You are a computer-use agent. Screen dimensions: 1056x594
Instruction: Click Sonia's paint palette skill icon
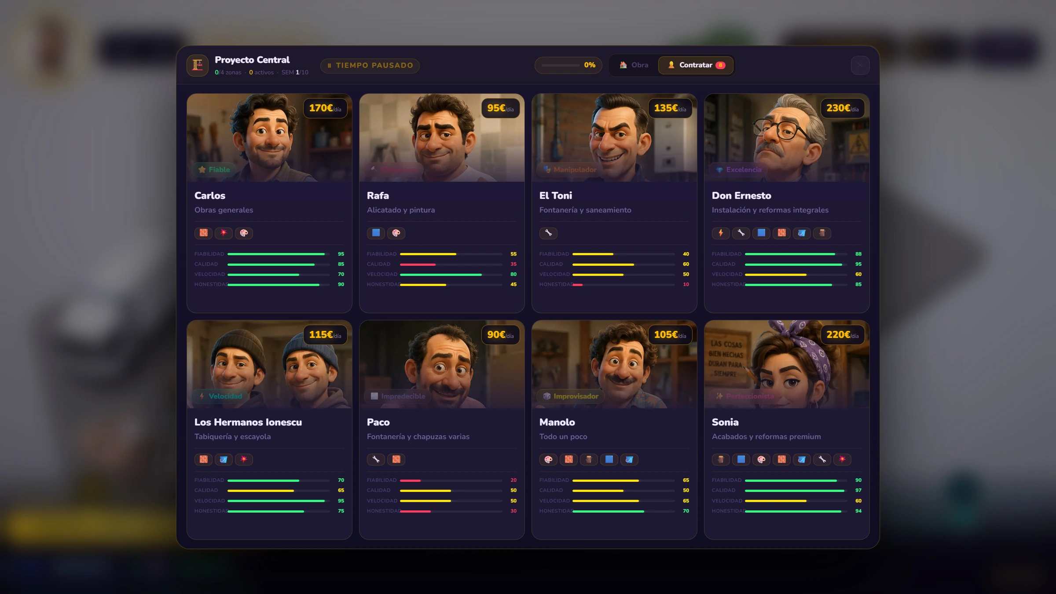click(x=761, y=459)
